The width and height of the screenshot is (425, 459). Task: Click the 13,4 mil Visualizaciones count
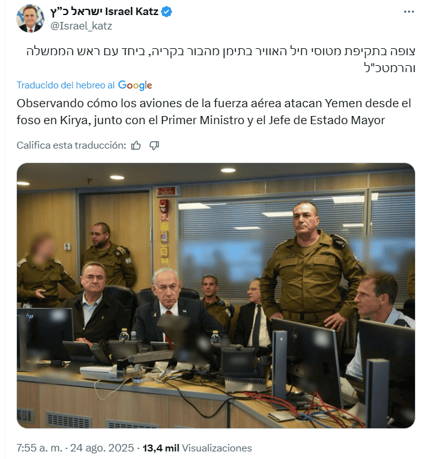(x=197, y=448)
